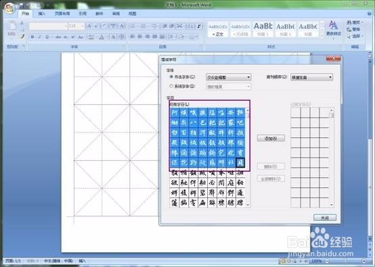Select the first character 阿 in grid
This screenshot has width=375, height=267.
(175, 113)
